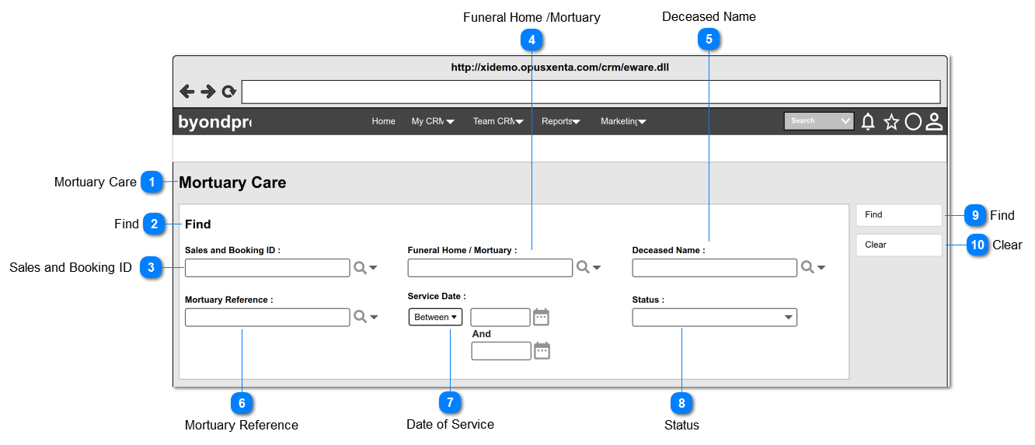Screen dimensions: 1035x445
Task: Open the My CRM menu
Action: [433, 121]
